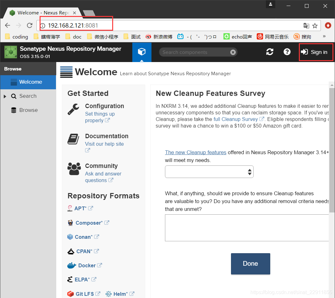This screenshot has height=298, width=335.
Task: Open full Cleanup Survey link
Action: tap(236, 119)
